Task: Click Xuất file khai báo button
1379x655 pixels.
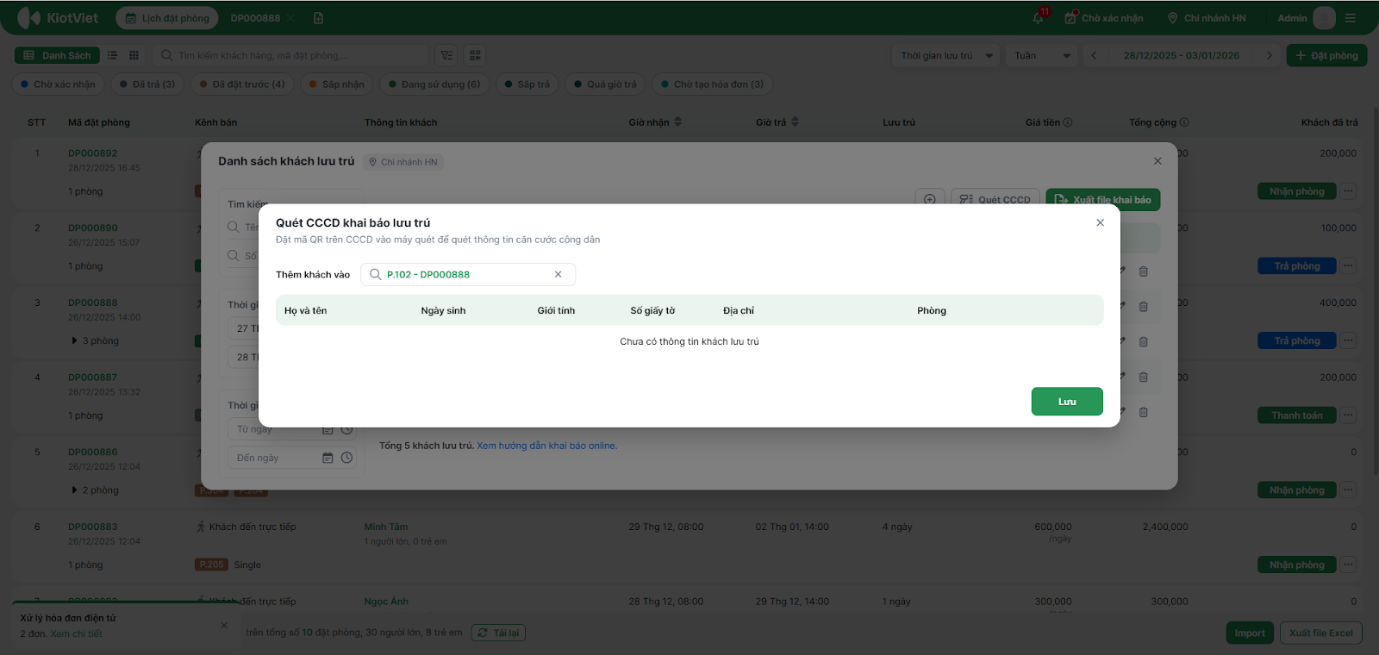Action: (1102, 199)
